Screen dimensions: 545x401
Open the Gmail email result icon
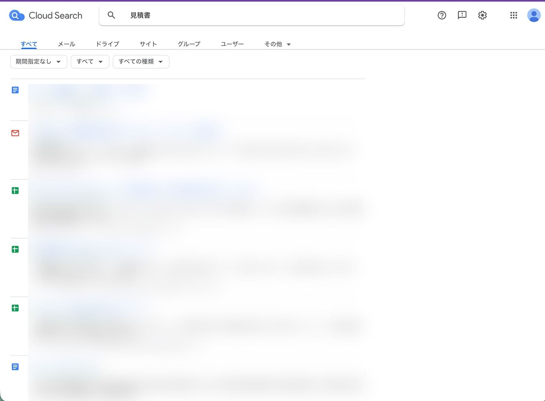[15, 133]
